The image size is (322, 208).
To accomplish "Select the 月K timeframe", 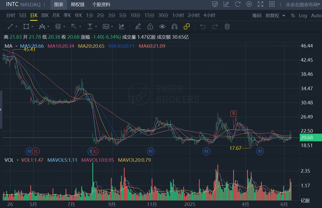I will click(56, 15).
